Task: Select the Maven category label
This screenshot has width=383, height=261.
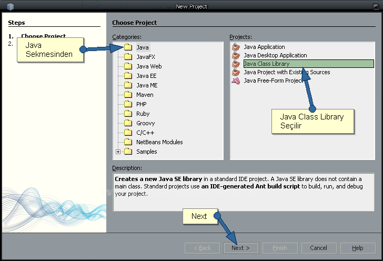Action: (145, 95)
